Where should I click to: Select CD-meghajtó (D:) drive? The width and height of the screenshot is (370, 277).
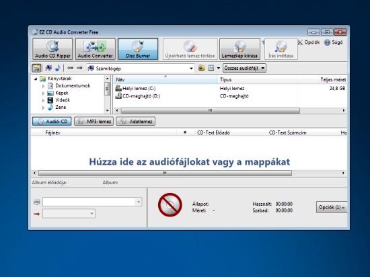click(x=141, y=96)
